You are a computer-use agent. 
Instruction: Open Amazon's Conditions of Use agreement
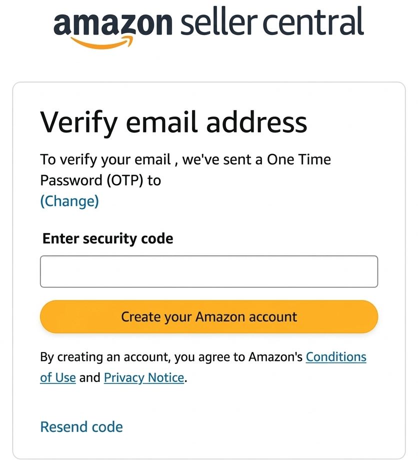(x=336, y=356)
